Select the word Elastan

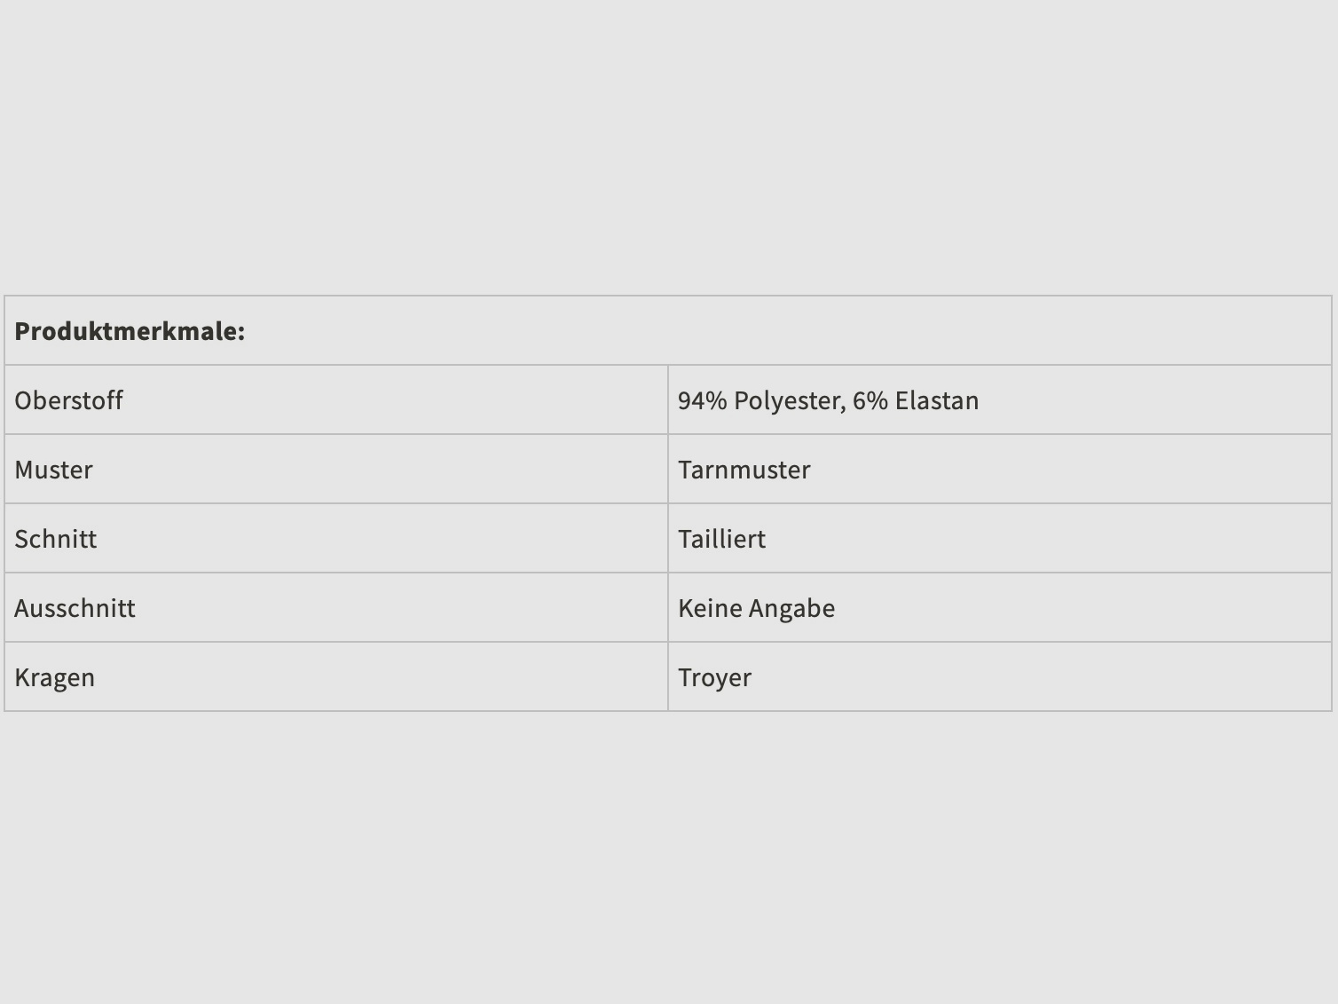(x=936, y=400)
